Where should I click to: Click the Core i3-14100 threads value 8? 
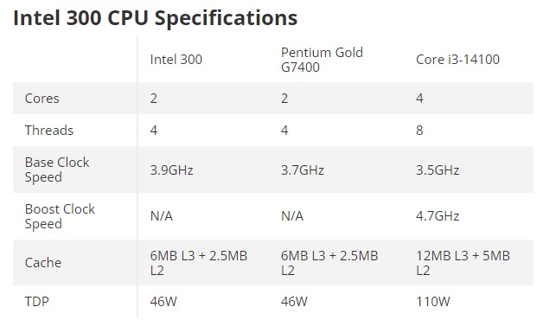(x=419, y=131)
